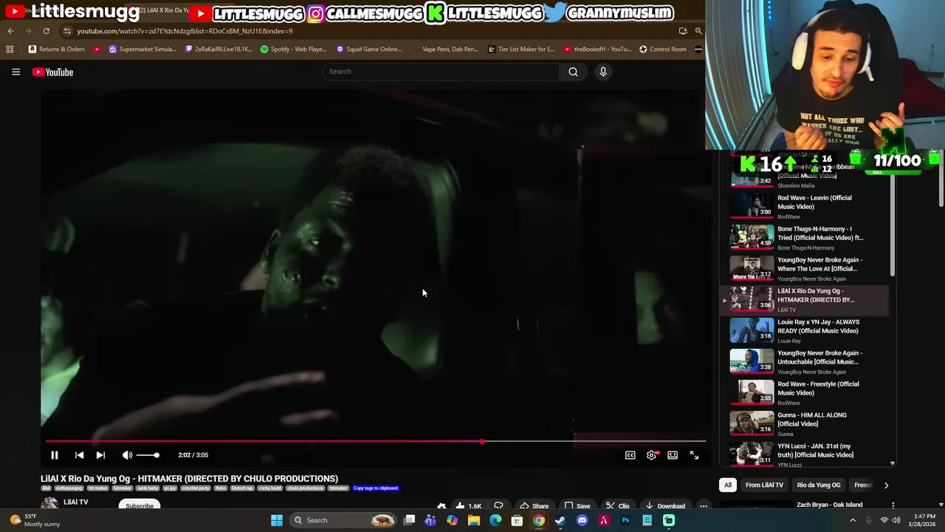Copy tags to clipboard

(376, 488)
